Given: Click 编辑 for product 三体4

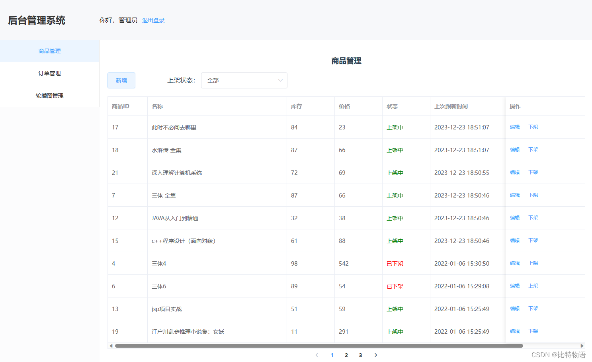Looking at the screenshot, I should pos(515,263).
